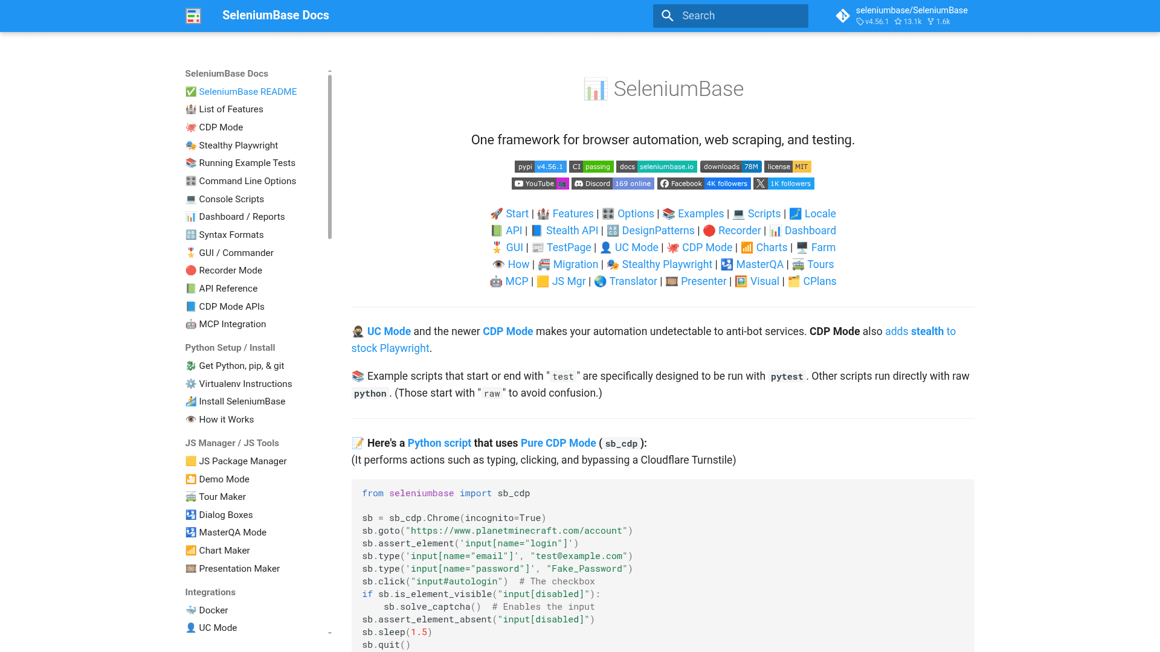This screenshot has height=652, width=1160.
Task: Open the Examples quick link
Action: [700, 214]
